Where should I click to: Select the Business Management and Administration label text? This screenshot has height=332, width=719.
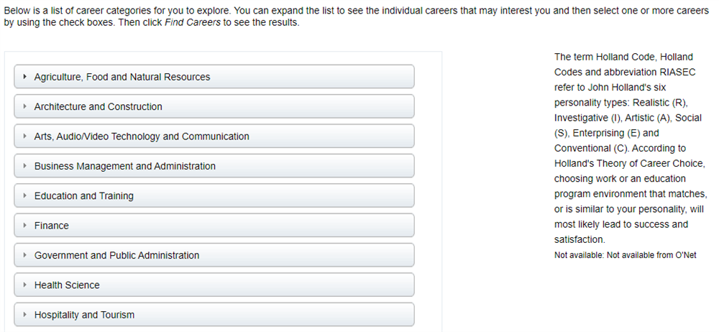(125, 166)
